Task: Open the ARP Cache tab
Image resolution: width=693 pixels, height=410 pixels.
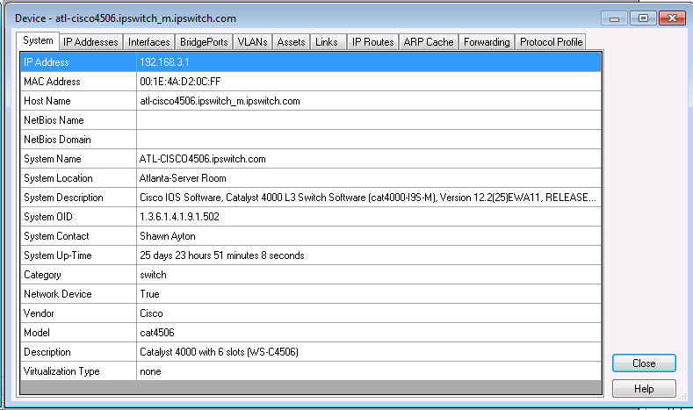Action: coord(429,42)
